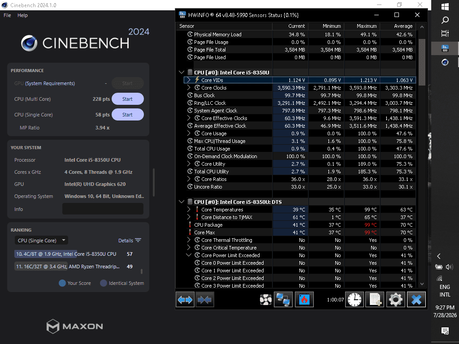Click CPU Package thermometer icon
This screenshot has width=459, height=344.
pyautogui.click(x=190, y=225)
